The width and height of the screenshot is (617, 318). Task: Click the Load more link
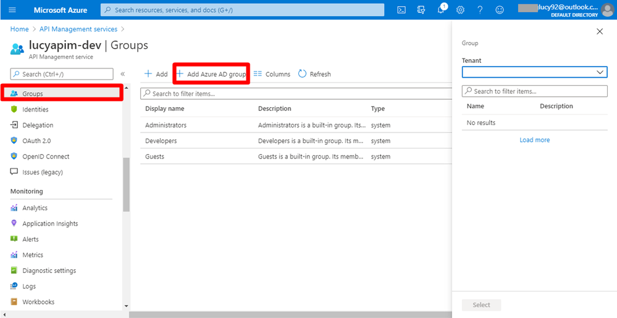(534, 140)
